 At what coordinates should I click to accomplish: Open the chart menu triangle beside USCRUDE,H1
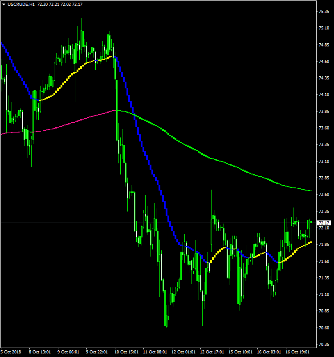[x=4, y=4]
